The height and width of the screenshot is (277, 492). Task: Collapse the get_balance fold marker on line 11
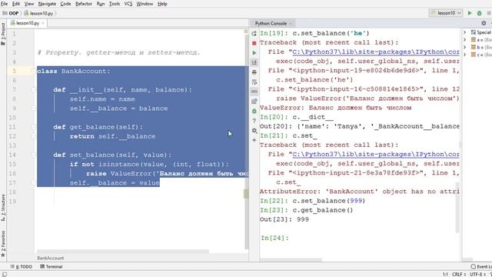[x=33, y=127]
